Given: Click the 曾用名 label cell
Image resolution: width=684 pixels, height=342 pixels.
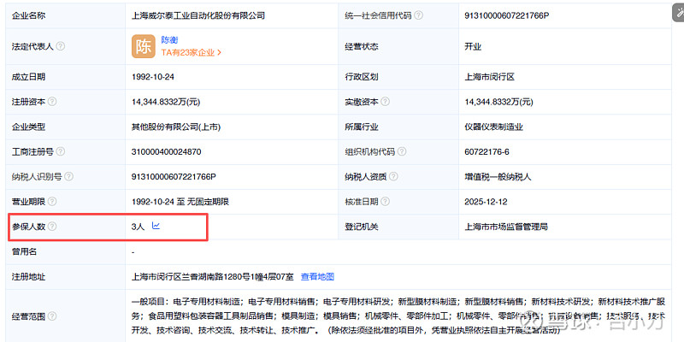Looking at the screenshot, I should pyautogui.click(x=66, y=251).
